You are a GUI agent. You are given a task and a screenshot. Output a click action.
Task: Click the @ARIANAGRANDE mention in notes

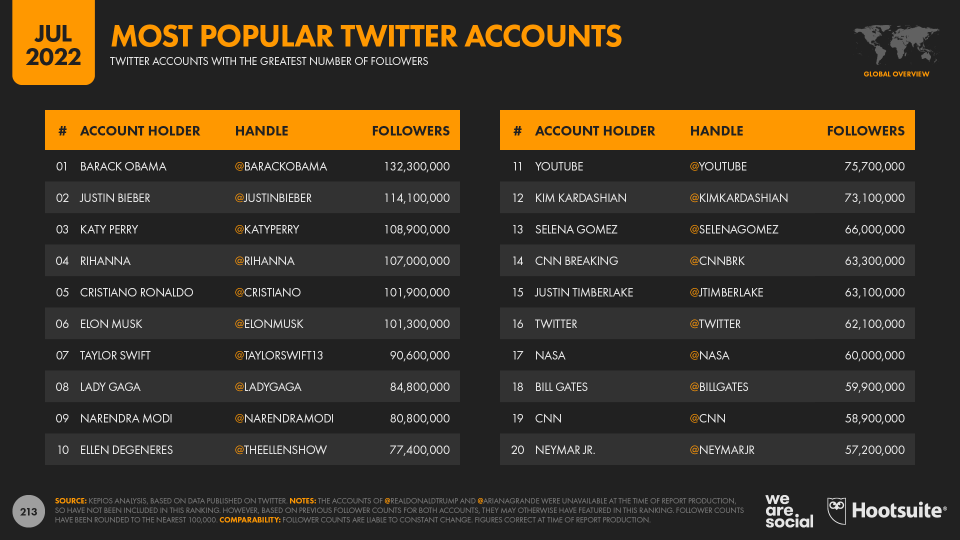(x=506, y=500)
